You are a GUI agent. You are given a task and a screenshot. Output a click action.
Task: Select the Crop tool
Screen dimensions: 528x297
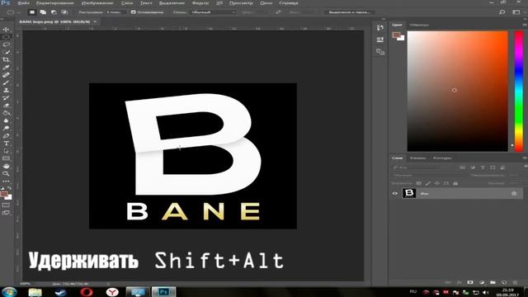pos(6,59)
